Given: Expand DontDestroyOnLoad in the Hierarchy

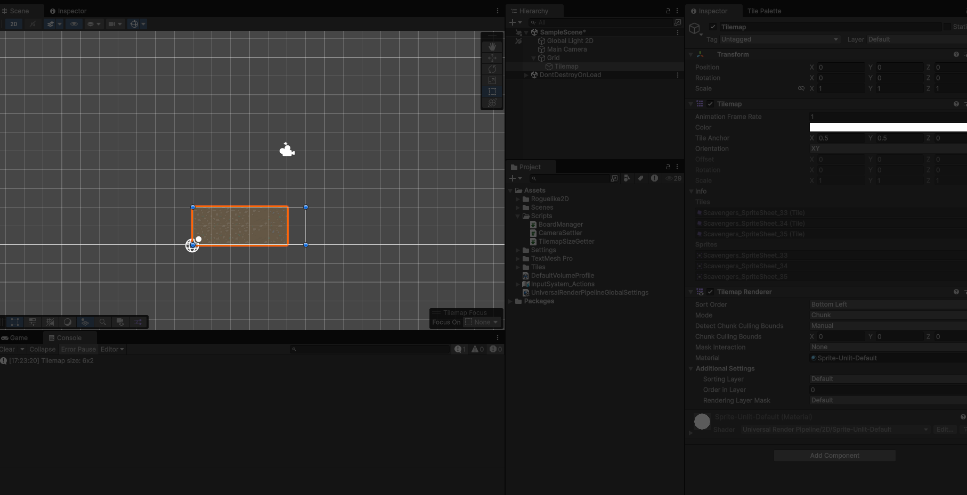Looking at the screenshot, I should tap(526, 75).
